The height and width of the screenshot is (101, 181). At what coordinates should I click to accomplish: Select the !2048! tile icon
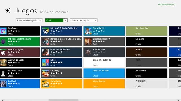[x=46, y=63]
